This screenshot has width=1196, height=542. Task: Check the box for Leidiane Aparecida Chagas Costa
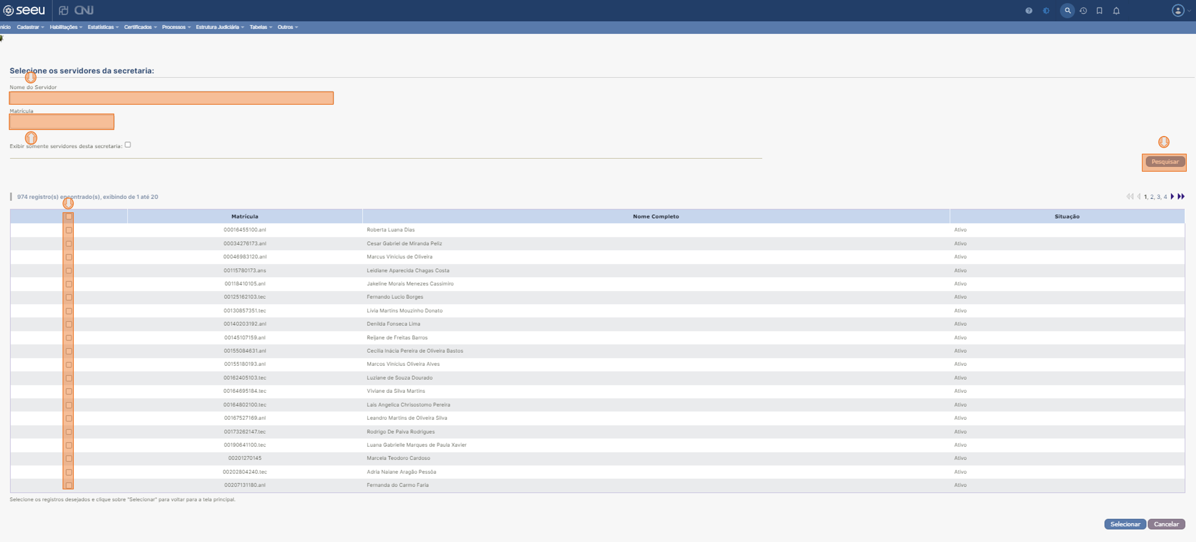click(x=69, y=270)
